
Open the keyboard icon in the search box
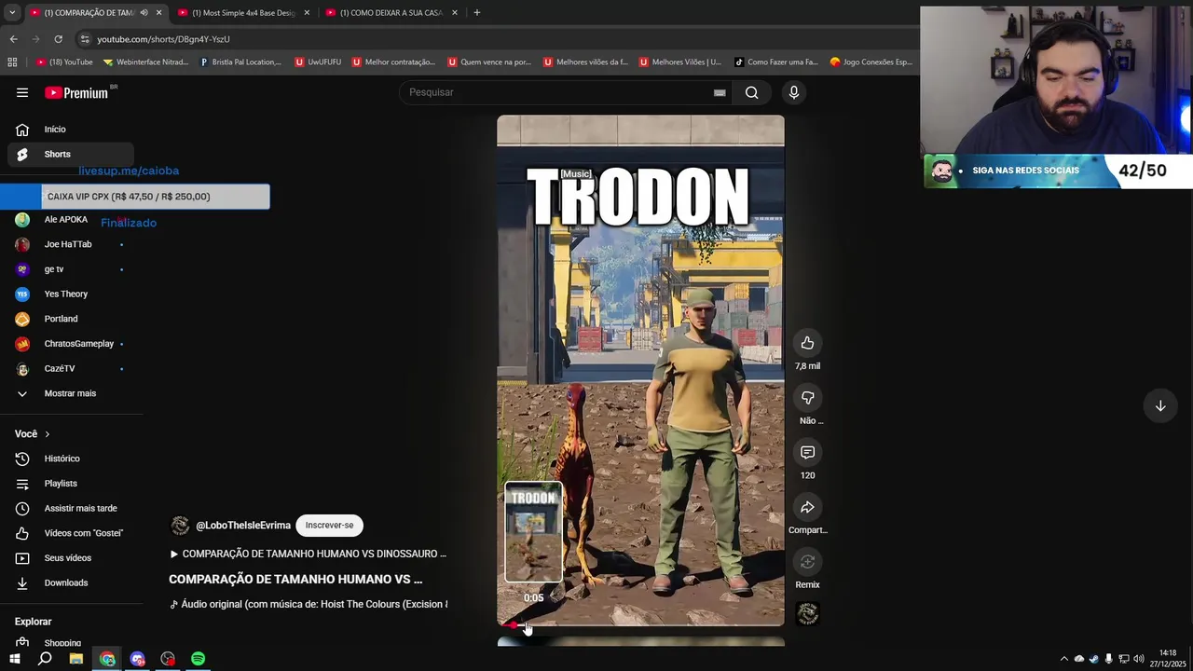coord(720,92)
